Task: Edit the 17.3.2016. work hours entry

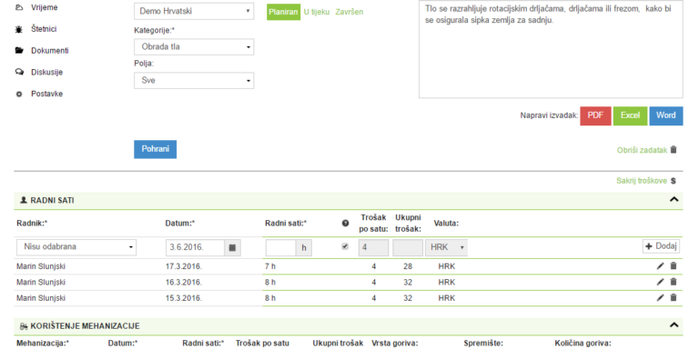Action: point(660,266)
